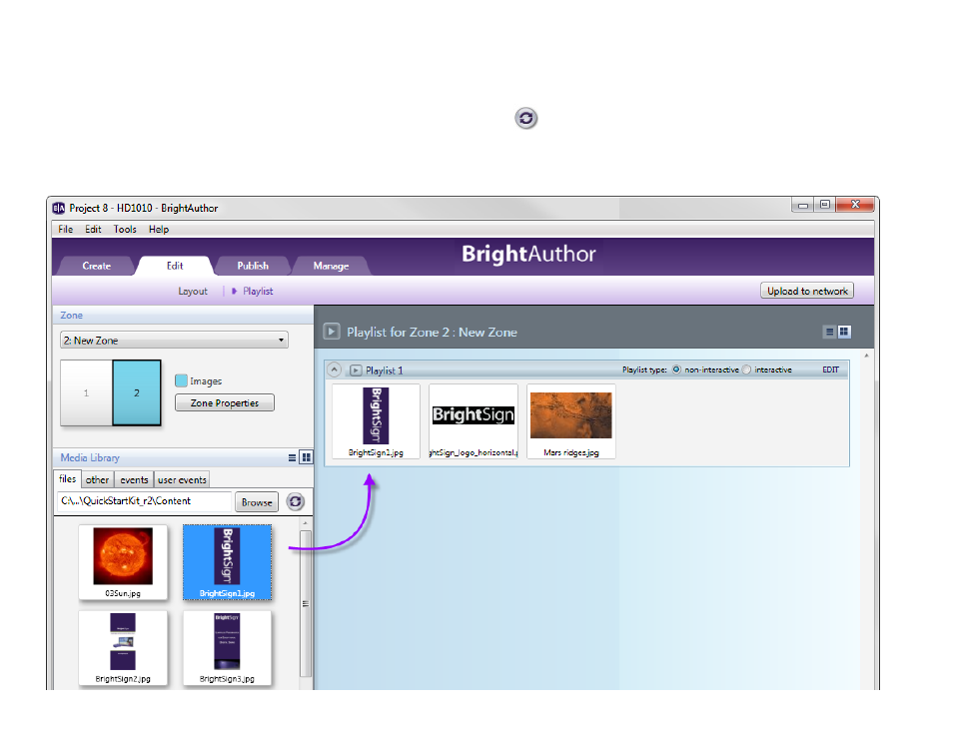Click the Images zone color swatch
The height and width of the screenshot is (736, 953).
[x=181, y=380]
